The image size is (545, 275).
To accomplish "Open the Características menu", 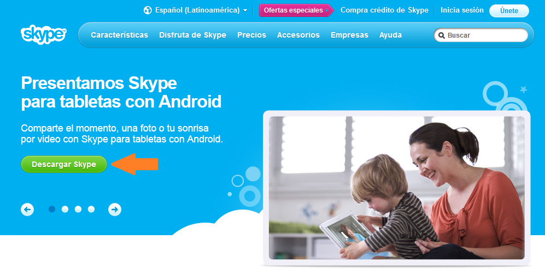I will (x=120, y=35).
